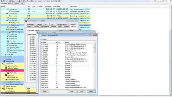The image size is (172, 97).
Task: Expand the 0x10000 memory region
Action: point(29,37)
